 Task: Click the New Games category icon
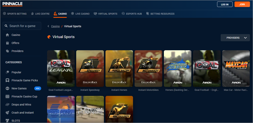point(7,88)
